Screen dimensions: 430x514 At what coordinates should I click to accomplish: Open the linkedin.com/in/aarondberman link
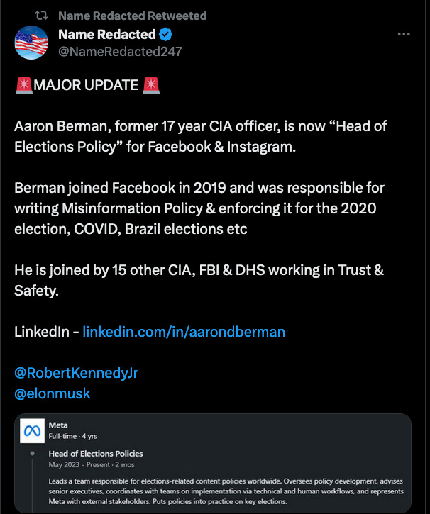point(184,332)
